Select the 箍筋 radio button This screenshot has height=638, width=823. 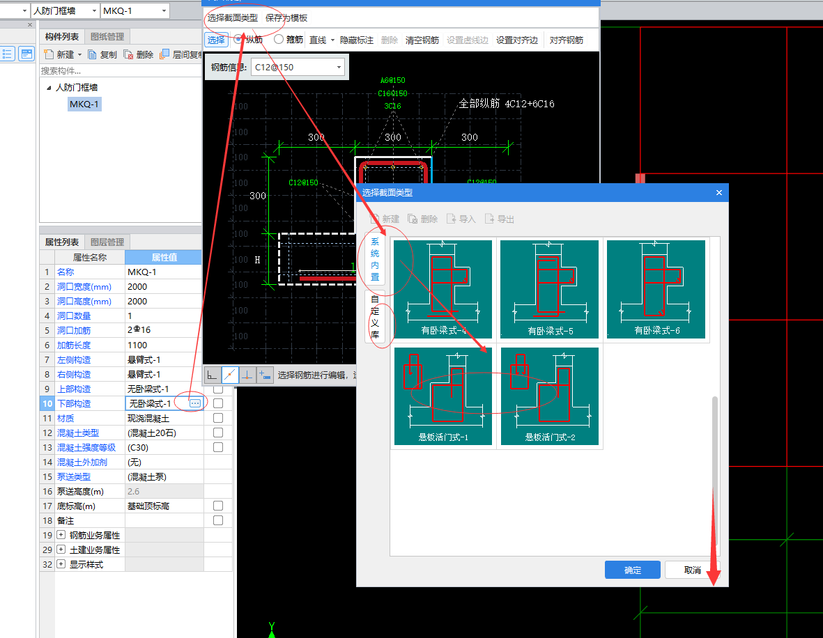pyautogui.click(x=279, y=39)
